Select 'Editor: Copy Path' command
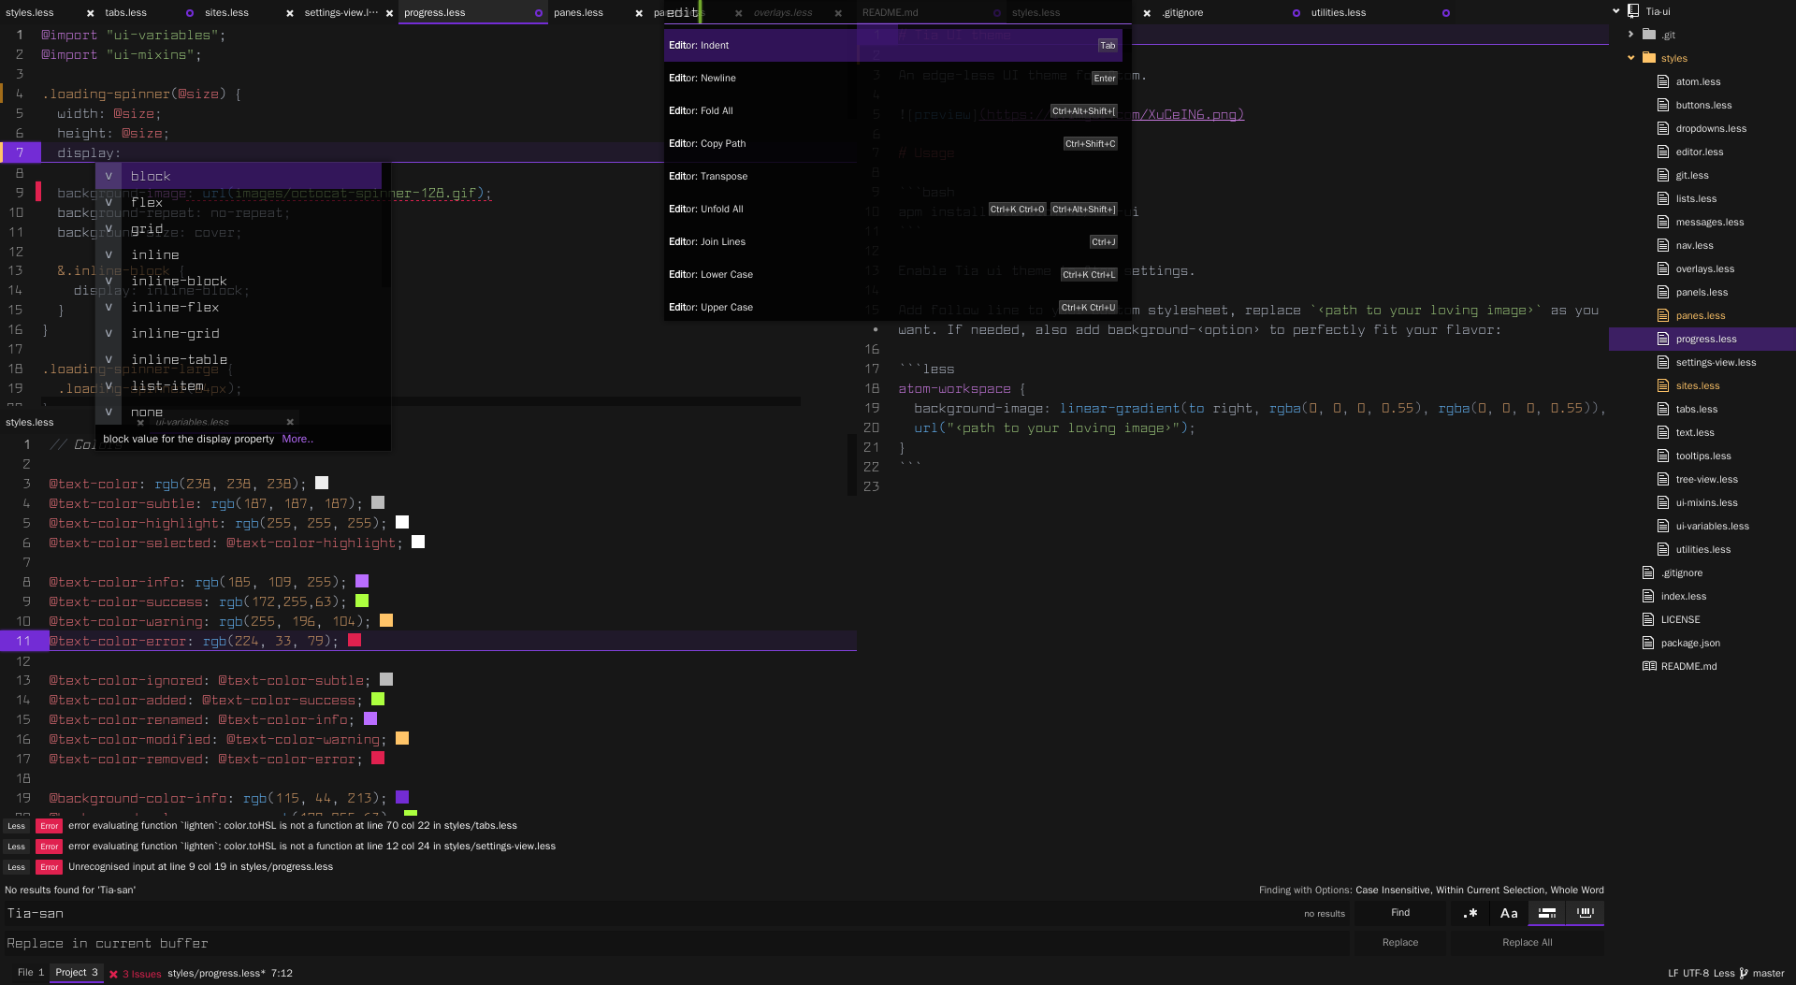Screen dimensions: 1796x985 (892, 143)
